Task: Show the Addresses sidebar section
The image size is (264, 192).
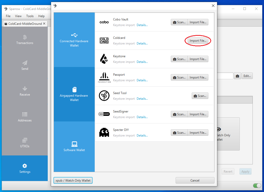Action: point(25,117)
